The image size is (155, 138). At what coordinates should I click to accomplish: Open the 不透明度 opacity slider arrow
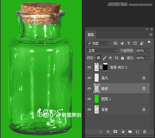pos(148,51)
